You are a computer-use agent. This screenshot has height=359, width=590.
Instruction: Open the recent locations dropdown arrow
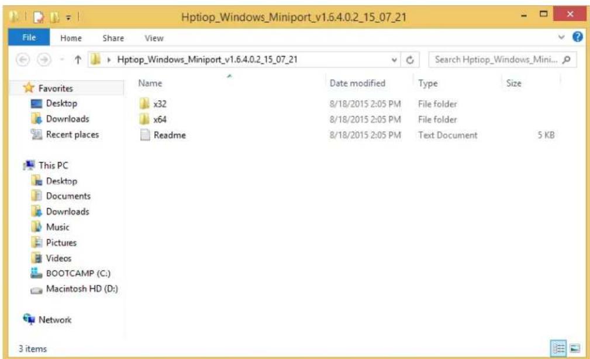pyautogui.click(x=62, y=60)
